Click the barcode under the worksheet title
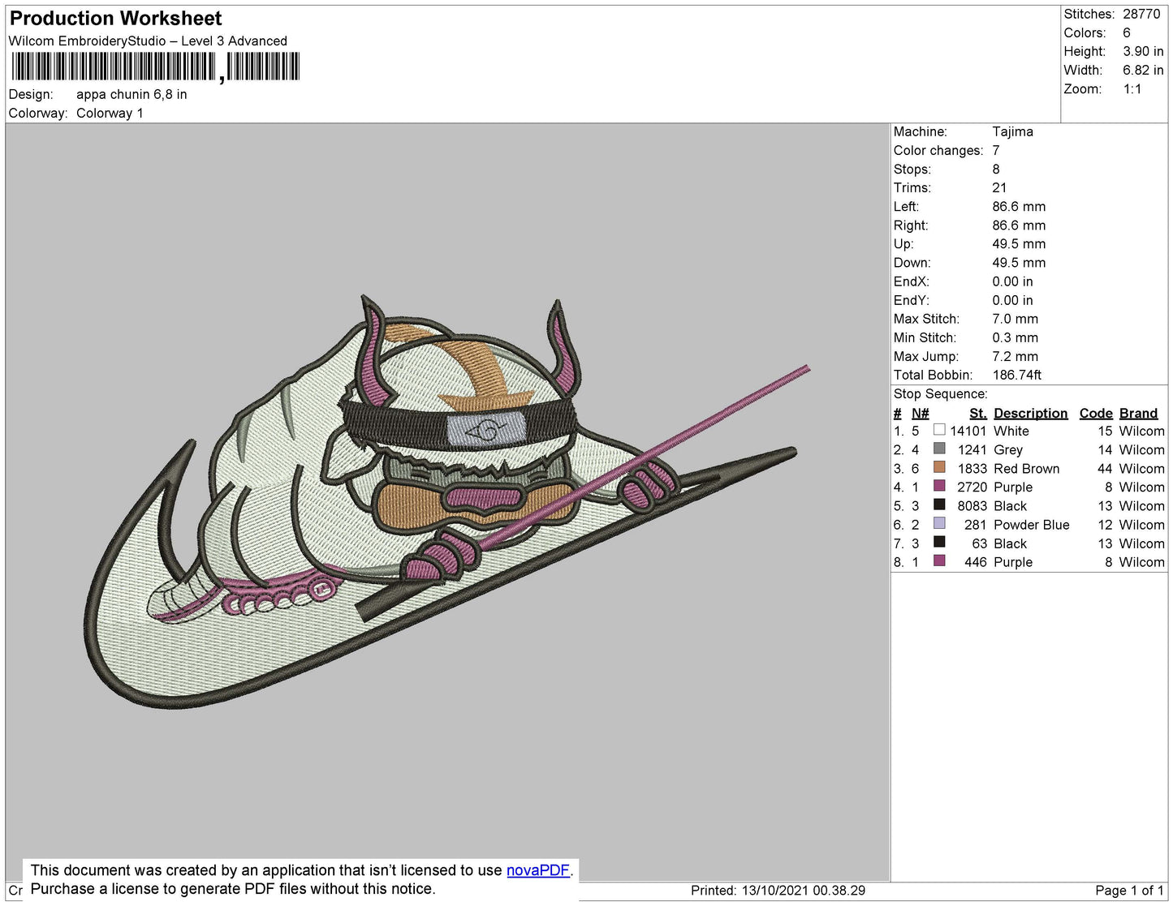Image resolution: width=1173 pixels, height=906 pixels. click(155, 67)
